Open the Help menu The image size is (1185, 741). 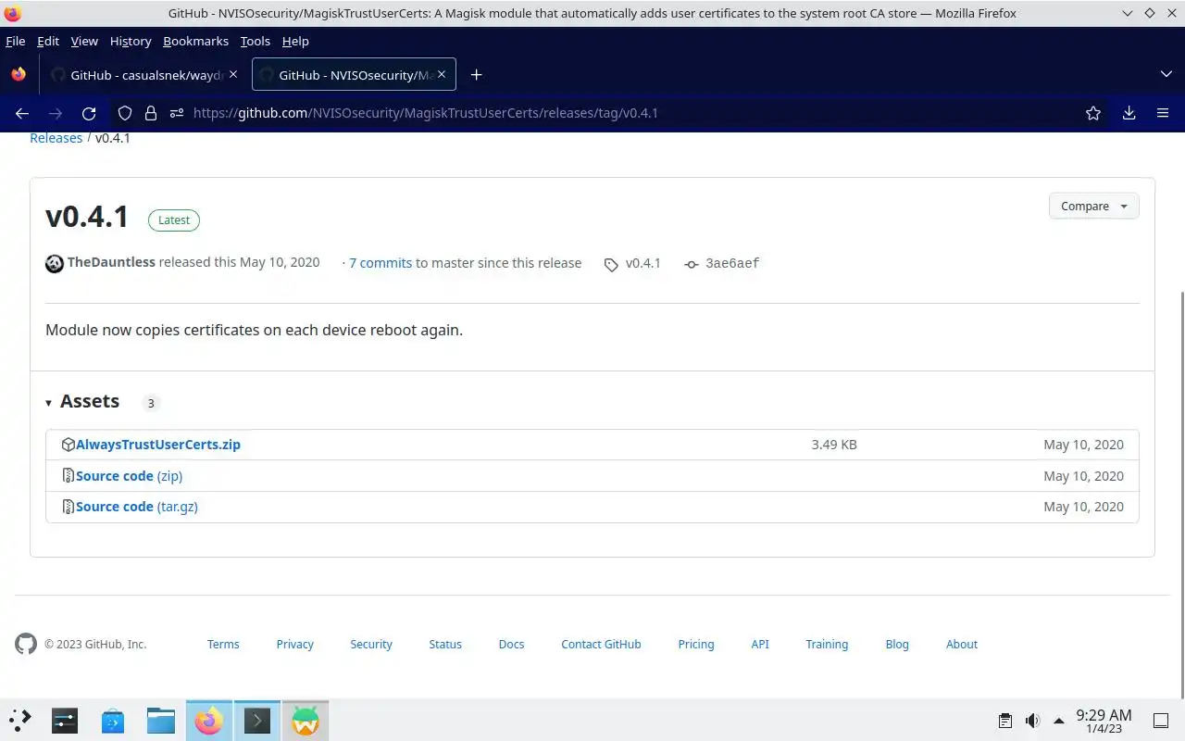click(x=295, y=41)
